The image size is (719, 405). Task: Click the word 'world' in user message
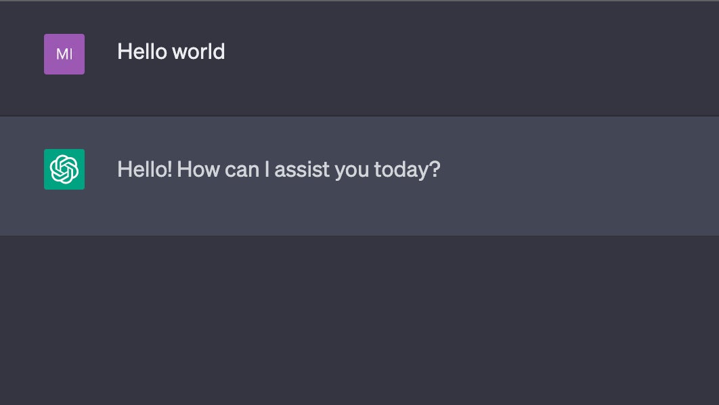tap(199, 51)
